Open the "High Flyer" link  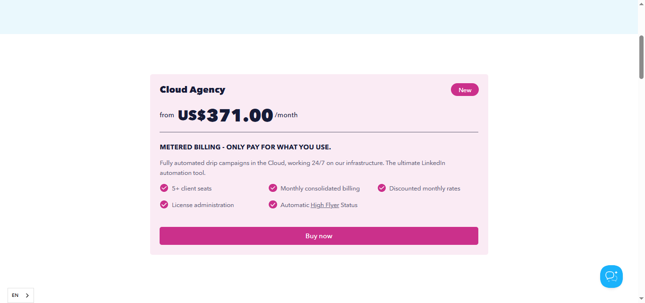point(324,205)
